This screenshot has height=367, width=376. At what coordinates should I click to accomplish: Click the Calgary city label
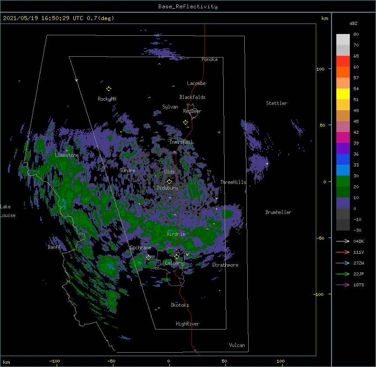pos(174,263)
